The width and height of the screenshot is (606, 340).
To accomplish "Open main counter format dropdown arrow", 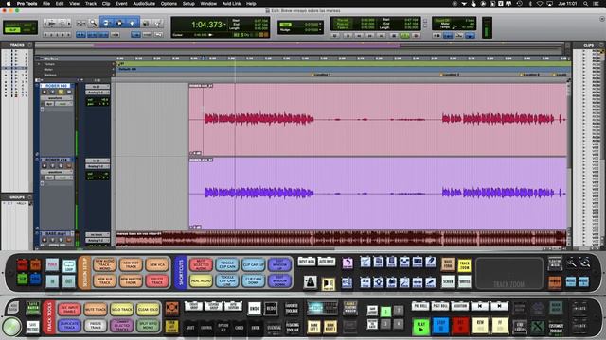I will (224, 25).
